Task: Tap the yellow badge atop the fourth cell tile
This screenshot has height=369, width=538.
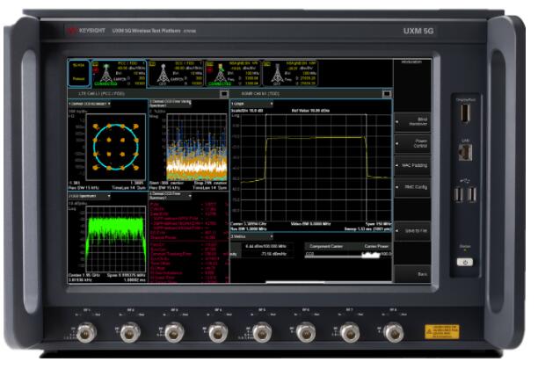Action: (x=266, y=64)
